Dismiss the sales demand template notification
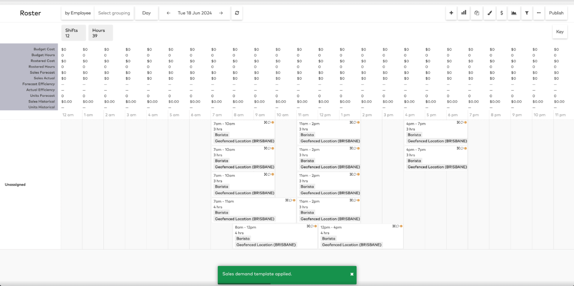 (352, 274)
